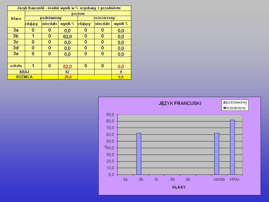
Task: Click the 'poziom' header cell
Action: pos(78,13)
